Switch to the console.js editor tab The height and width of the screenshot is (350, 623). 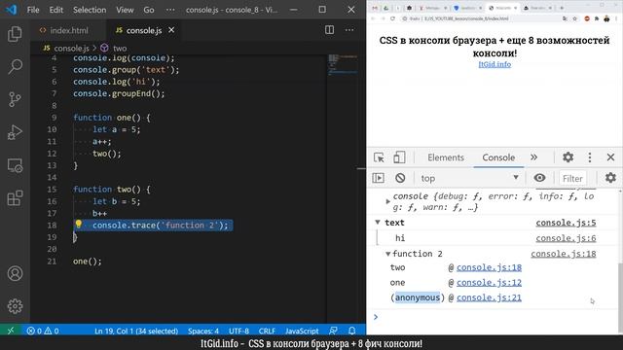(x=143, y=30)
